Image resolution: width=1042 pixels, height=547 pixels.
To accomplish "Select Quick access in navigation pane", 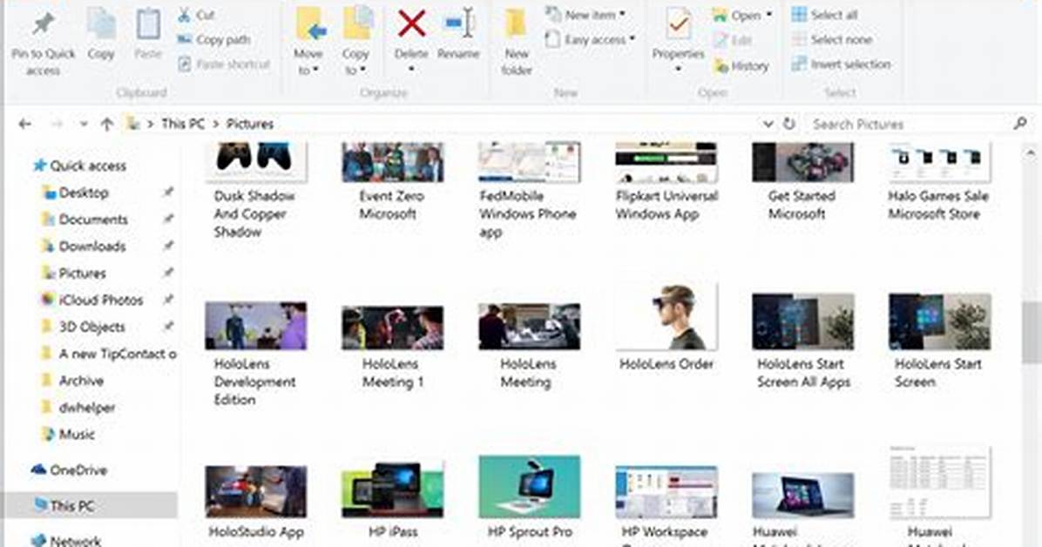I will point(80,165).
